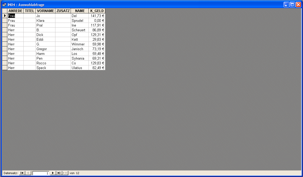Click the select-all corner box of the datasheet
The height and width of the screenshot is (177, 303).
pos(5,11)
